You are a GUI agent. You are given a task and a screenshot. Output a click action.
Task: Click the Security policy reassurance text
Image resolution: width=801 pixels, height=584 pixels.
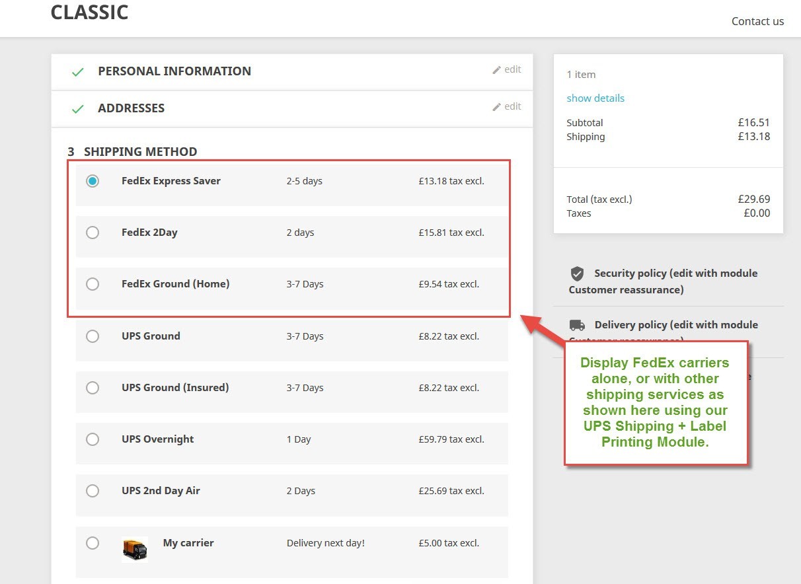[664, 281]
